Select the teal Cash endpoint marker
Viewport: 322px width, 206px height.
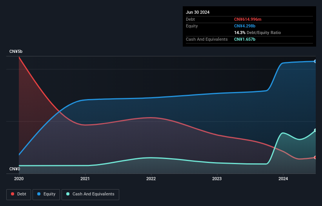pos(315,130)
